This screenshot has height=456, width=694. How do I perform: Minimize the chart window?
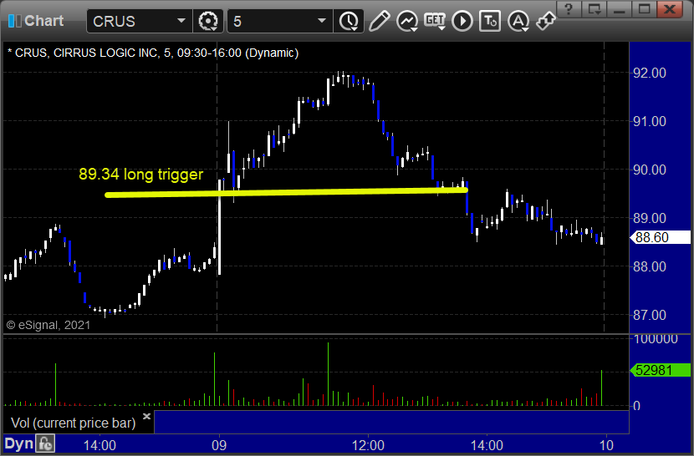620,9
